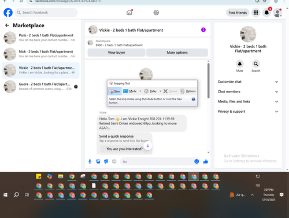Click Mode in the Snipping Tool
289x218 pixels.
(130, 91)
